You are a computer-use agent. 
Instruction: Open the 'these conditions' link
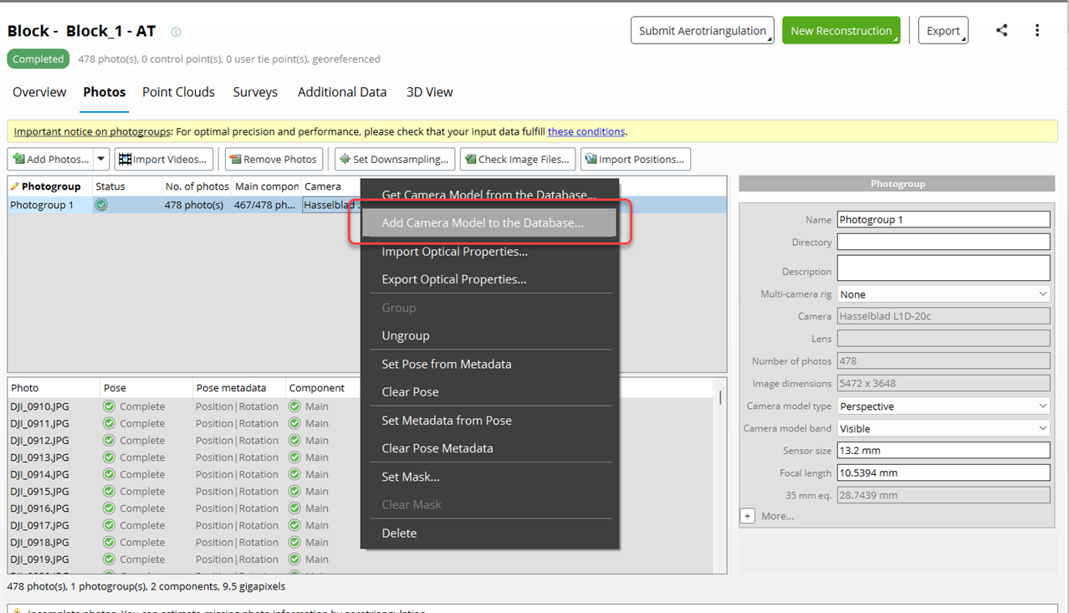coord(586,131)
